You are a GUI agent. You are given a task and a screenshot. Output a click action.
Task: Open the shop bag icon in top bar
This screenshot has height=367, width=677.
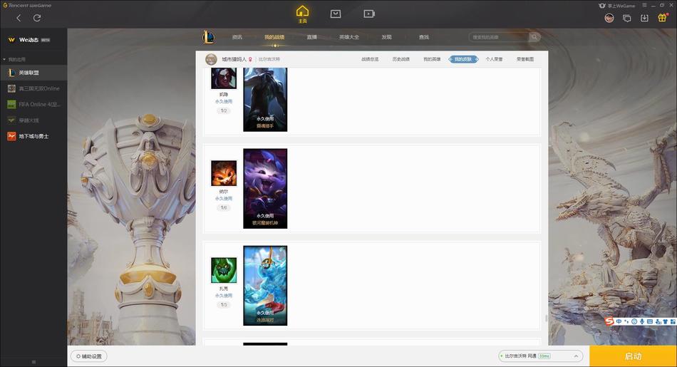[336, 14]
